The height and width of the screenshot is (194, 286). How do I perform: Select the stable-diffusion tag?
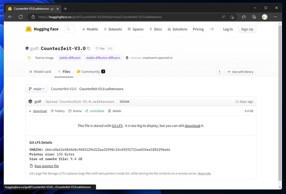(x=70, y=58)
